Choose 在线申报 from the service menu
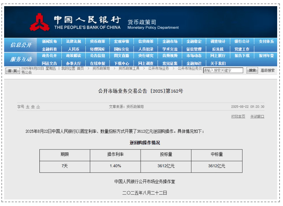Screen dimensions: 283x206 [x=97, y=64]
